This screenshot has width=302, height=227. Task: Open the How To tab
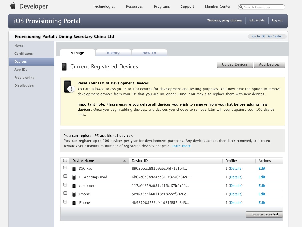[149, 53]
